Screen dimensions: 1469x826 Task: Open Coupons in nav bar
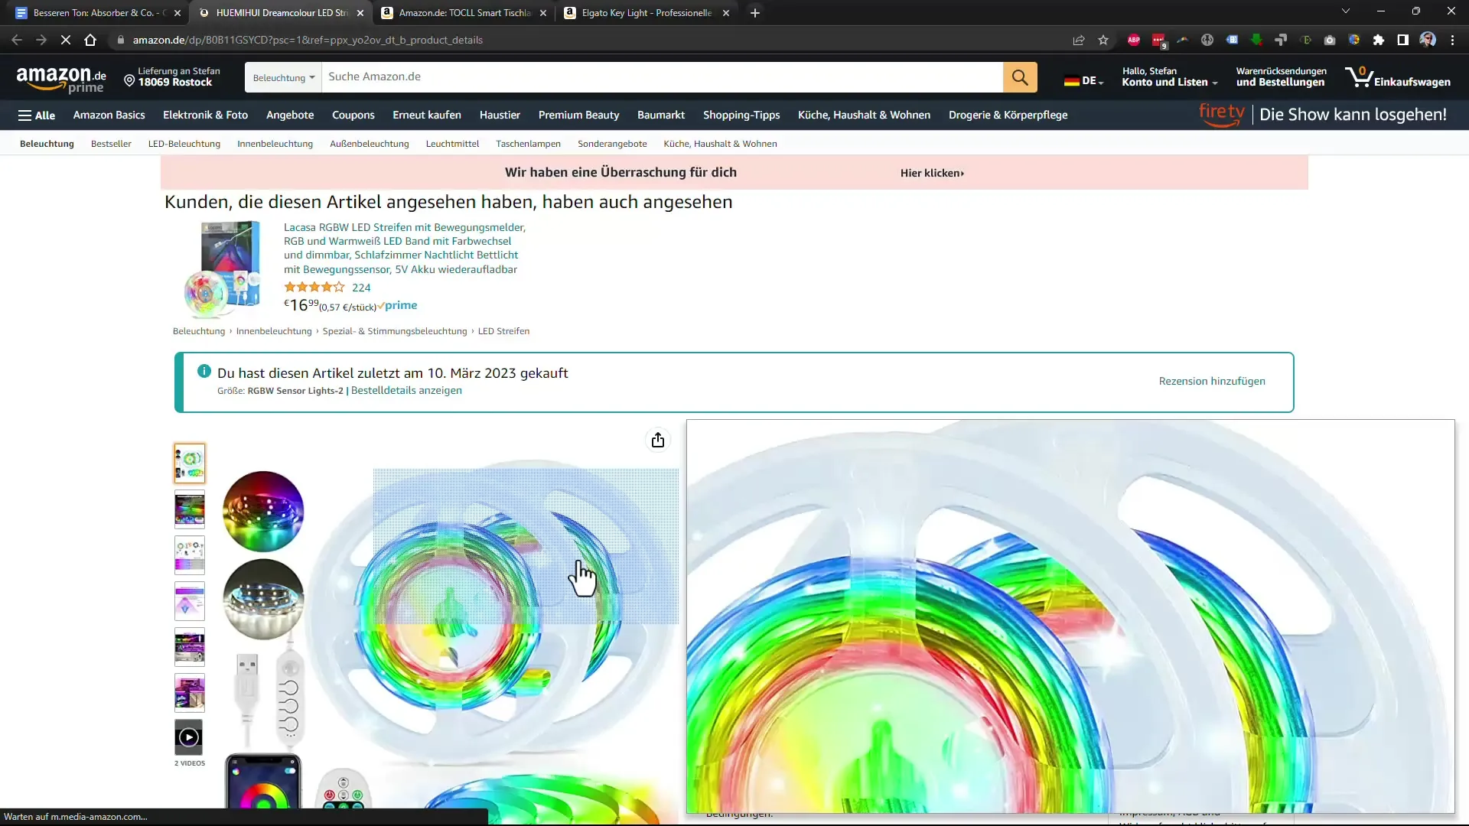(353, 115)
